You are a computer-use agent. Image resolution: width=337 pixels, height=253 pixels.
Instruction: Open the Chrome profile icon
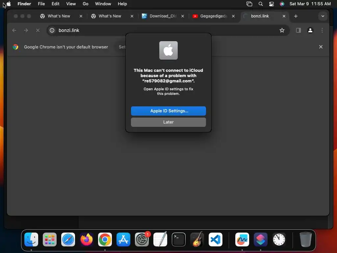click(x=310, y=30)
